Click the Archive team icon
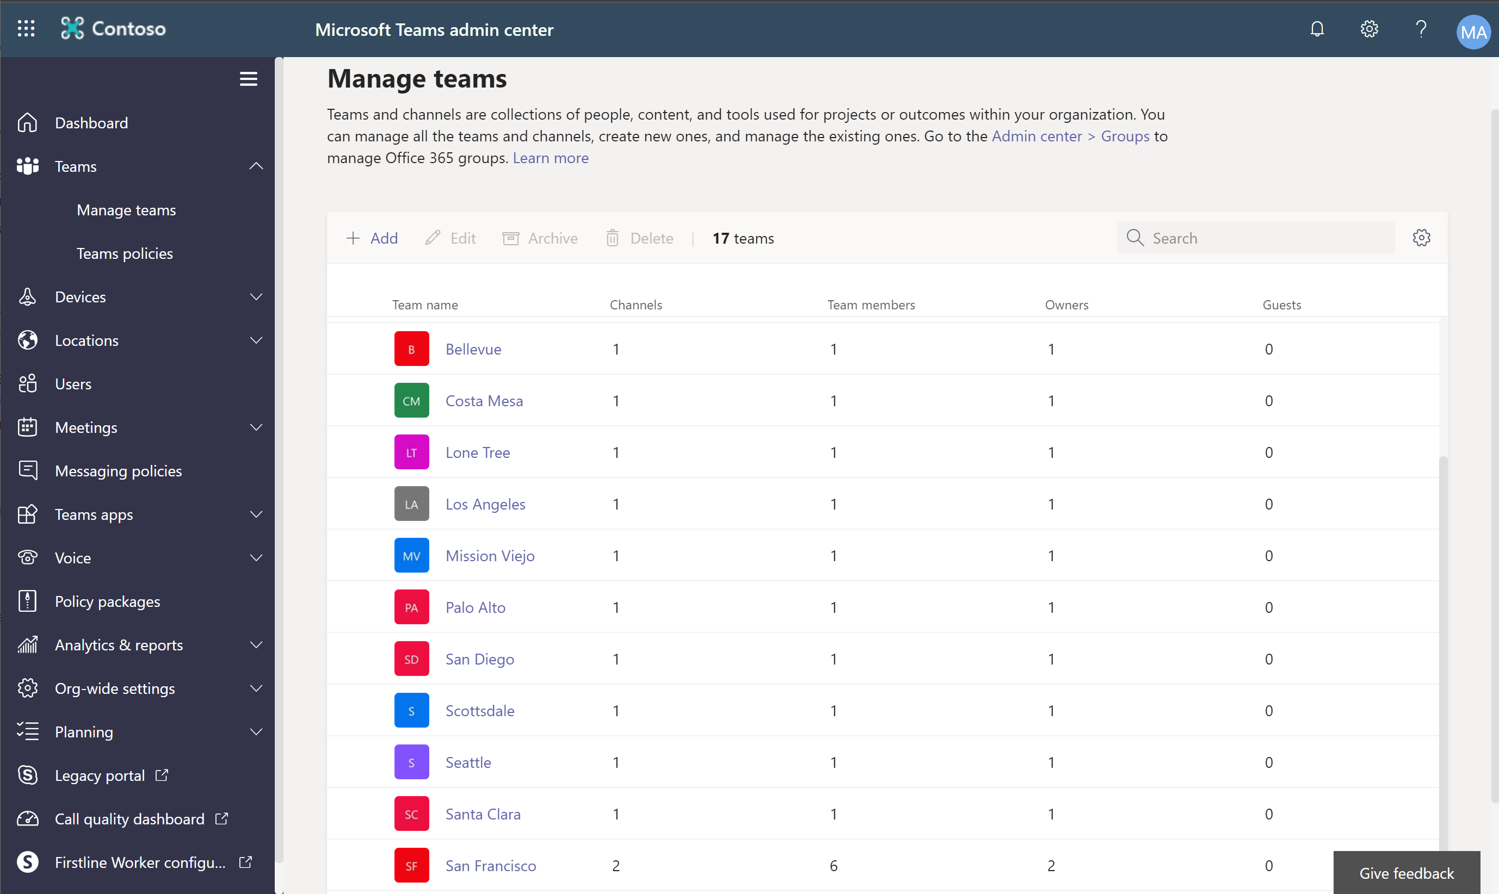The width and height of the screenshot is (1499, 894). point(511,237)
